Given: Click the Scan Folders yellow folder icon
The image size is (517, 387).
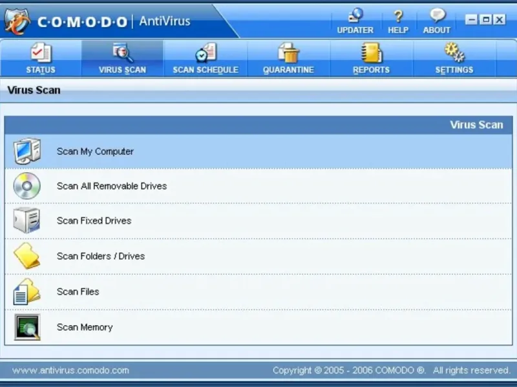Looking at the screenshot, I should (x=26, y=256).
